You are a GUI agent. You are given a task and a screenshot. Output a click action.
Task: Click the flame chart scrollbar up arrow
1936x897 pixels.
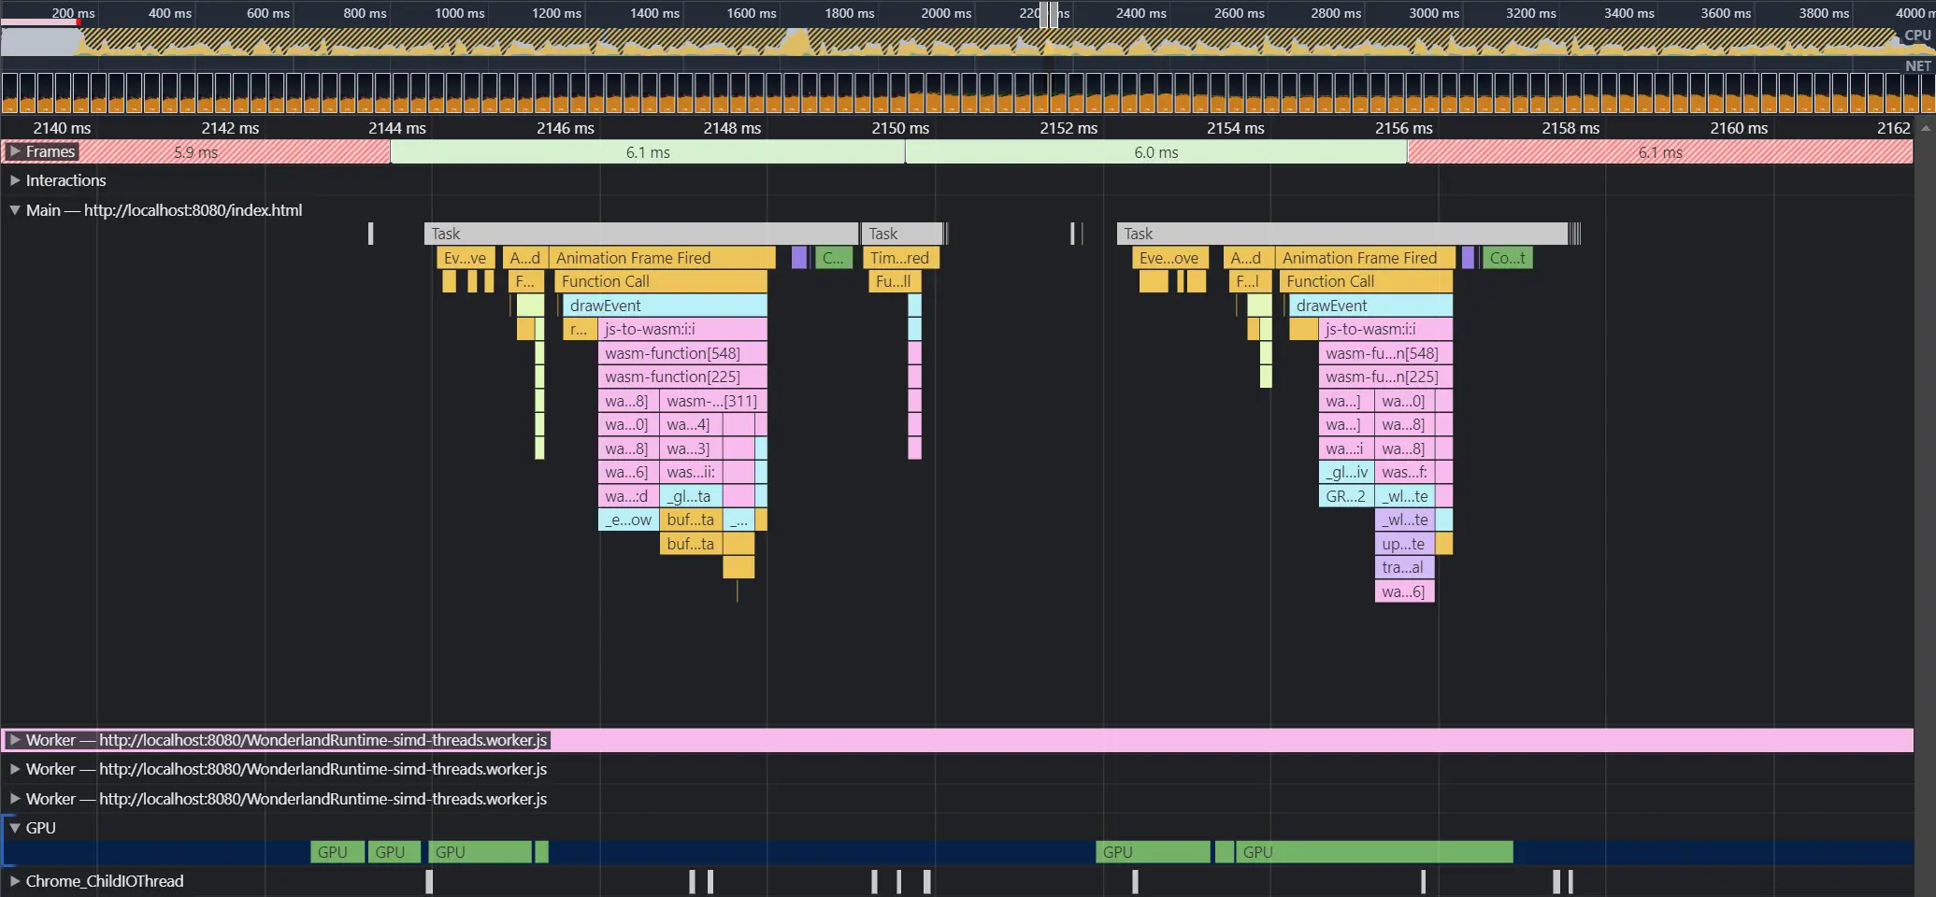click(1925, 128)
